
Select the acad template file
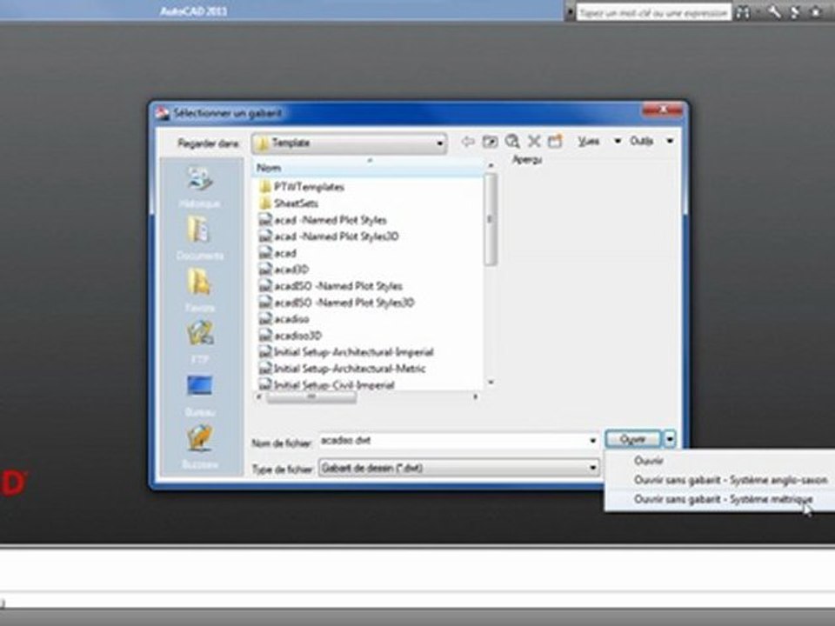(x=277, y=253)
